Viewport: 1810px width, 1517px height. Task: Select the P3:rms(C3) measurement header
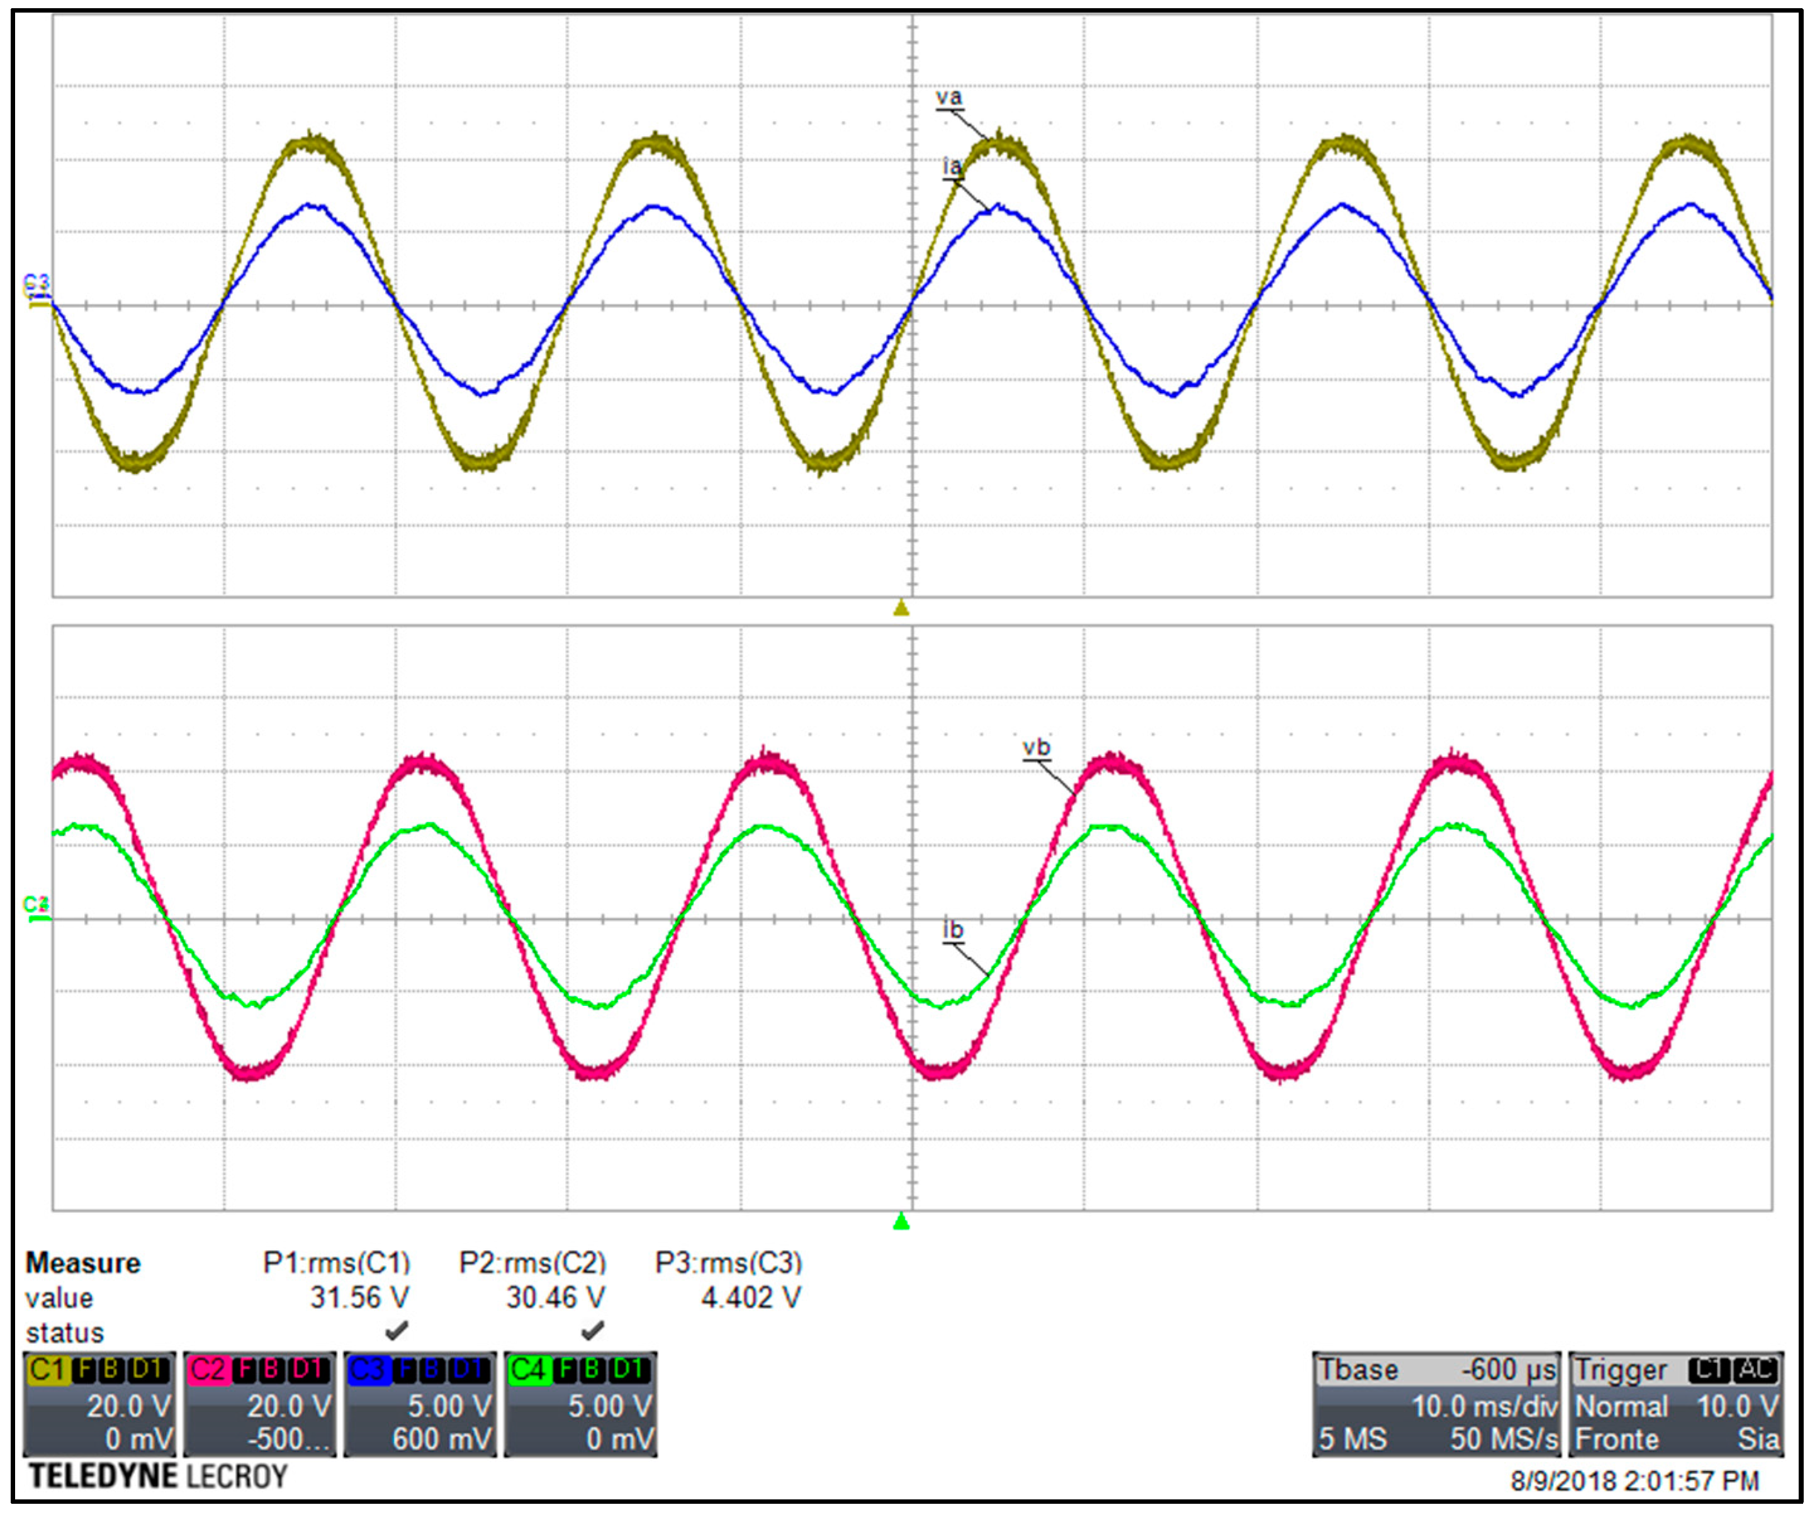point(729,1263)
